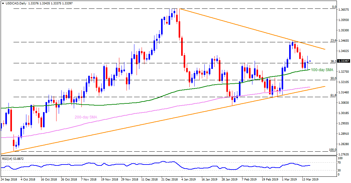Click the 19 Feb 2019 date label
351x183 pixels.
[270, 180]
